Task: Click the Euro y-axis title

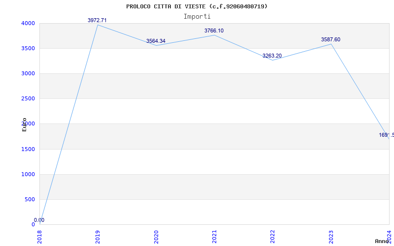Action: tap(24, 124)
